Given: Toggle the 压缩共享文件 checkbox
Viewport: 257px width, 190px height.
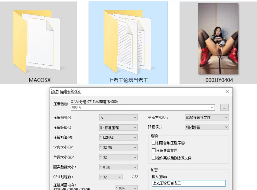Looking at the screenshot, I should (154, 150).
